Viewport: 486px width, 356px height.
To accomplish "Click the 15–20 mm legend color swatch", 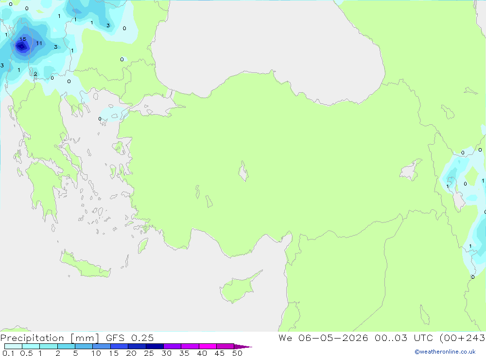I will (119, 346).
